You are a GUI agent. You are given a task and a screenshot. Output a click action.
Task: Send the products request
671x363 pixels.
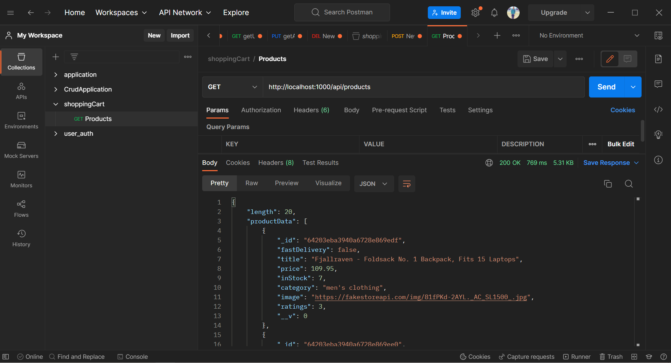pos(606,87)
